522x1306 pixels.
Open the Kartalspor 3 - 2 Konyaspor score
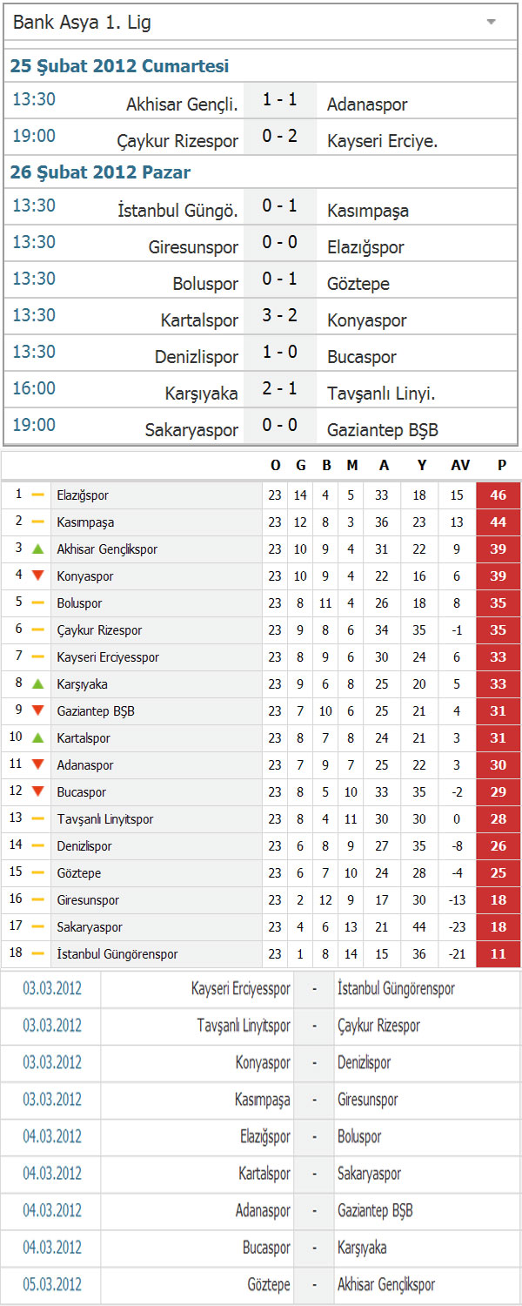click(x=280, y=316)
